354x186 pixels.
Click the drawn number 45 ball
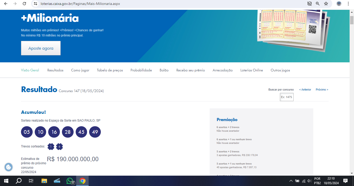click(x=81, y=132)
